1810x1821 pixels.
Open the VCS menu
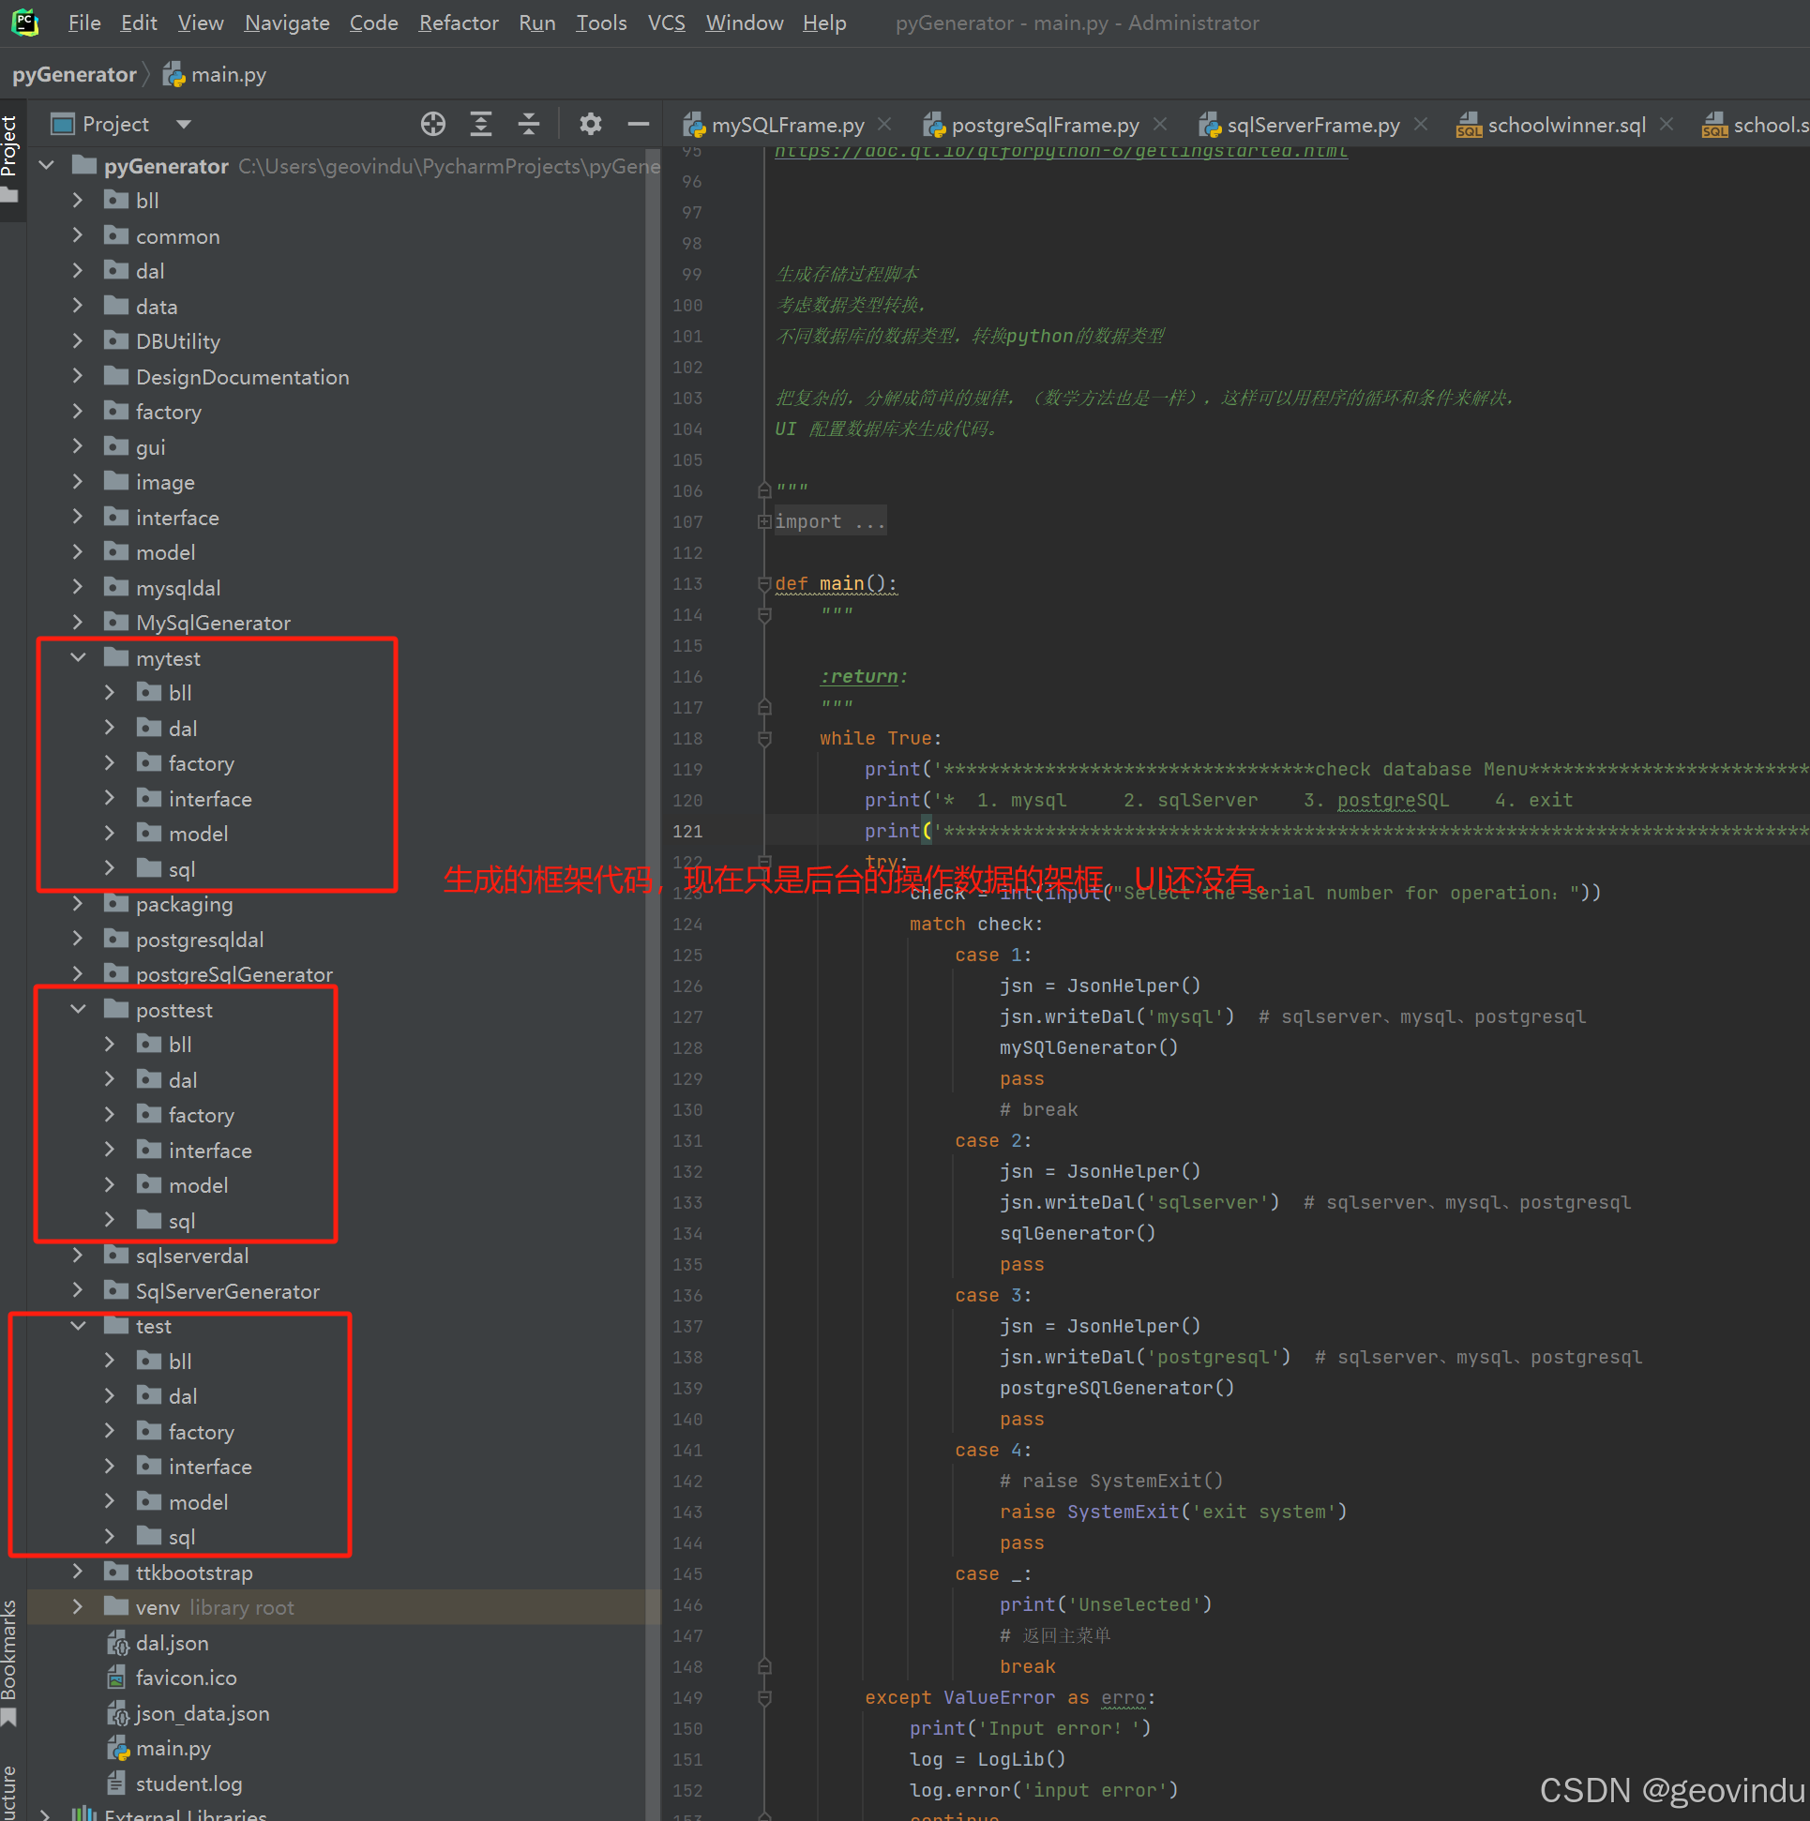(667, 23)
